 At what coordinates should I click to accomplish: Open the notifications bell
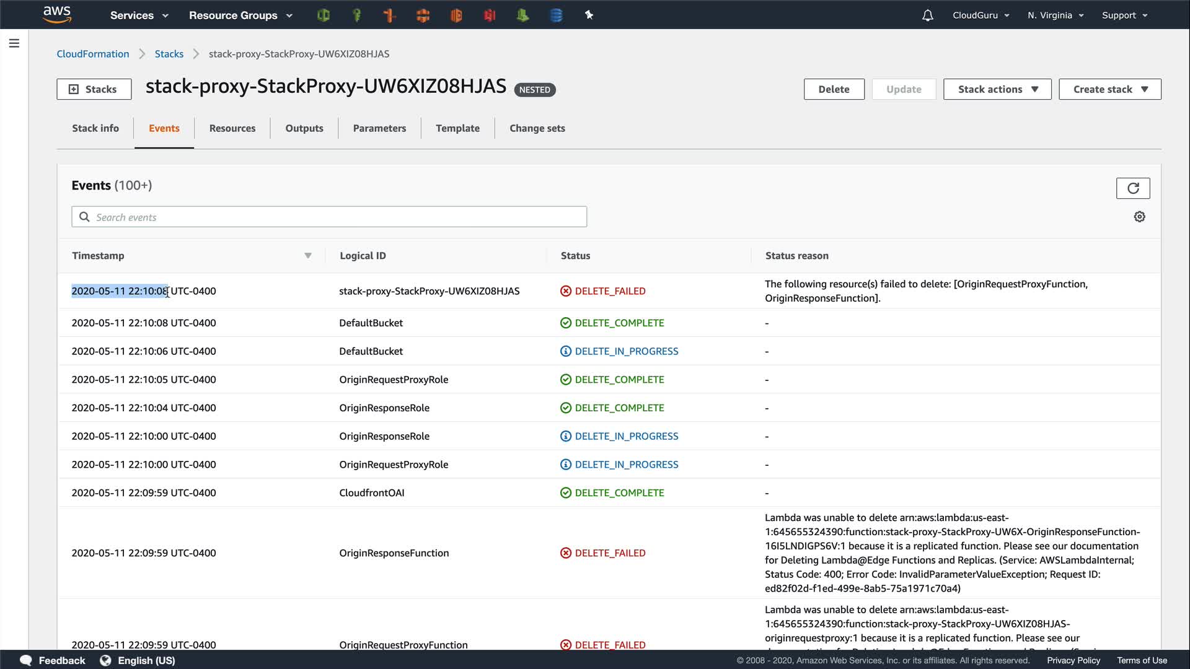(927, 15)
